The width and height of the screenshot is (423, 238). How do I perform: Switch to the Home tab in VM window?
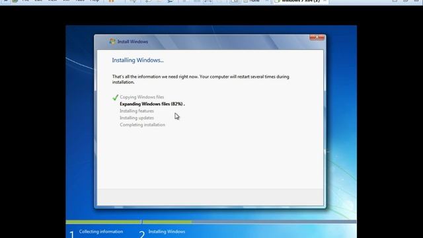[x=254, y=1]
